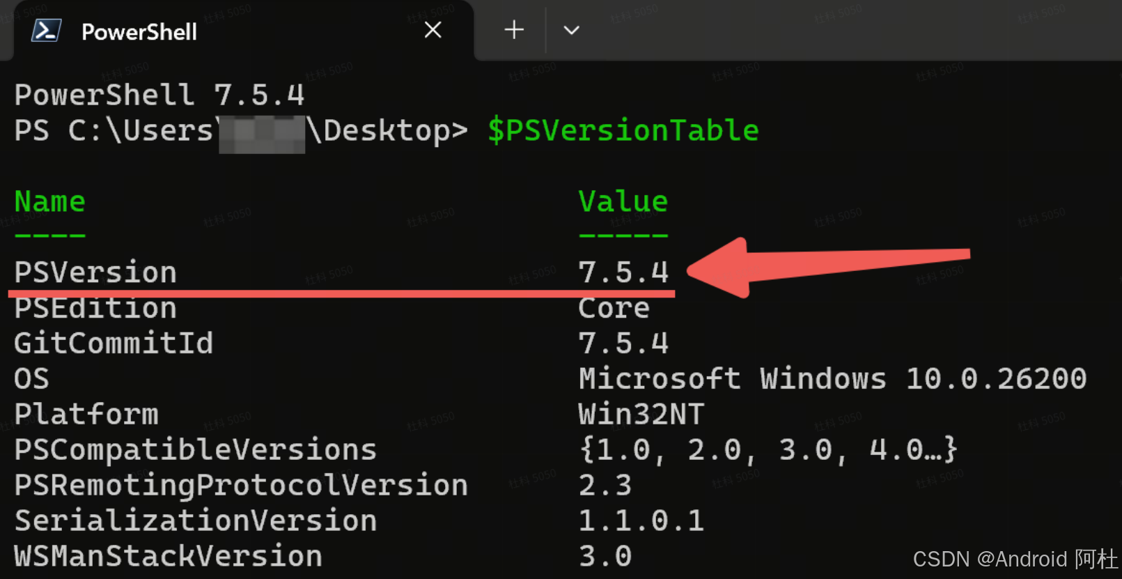The height and width of the screenshot is (579, 1122).
Task: Select the PSRemotingProtocolVersion row
Action: click(240, 485)
